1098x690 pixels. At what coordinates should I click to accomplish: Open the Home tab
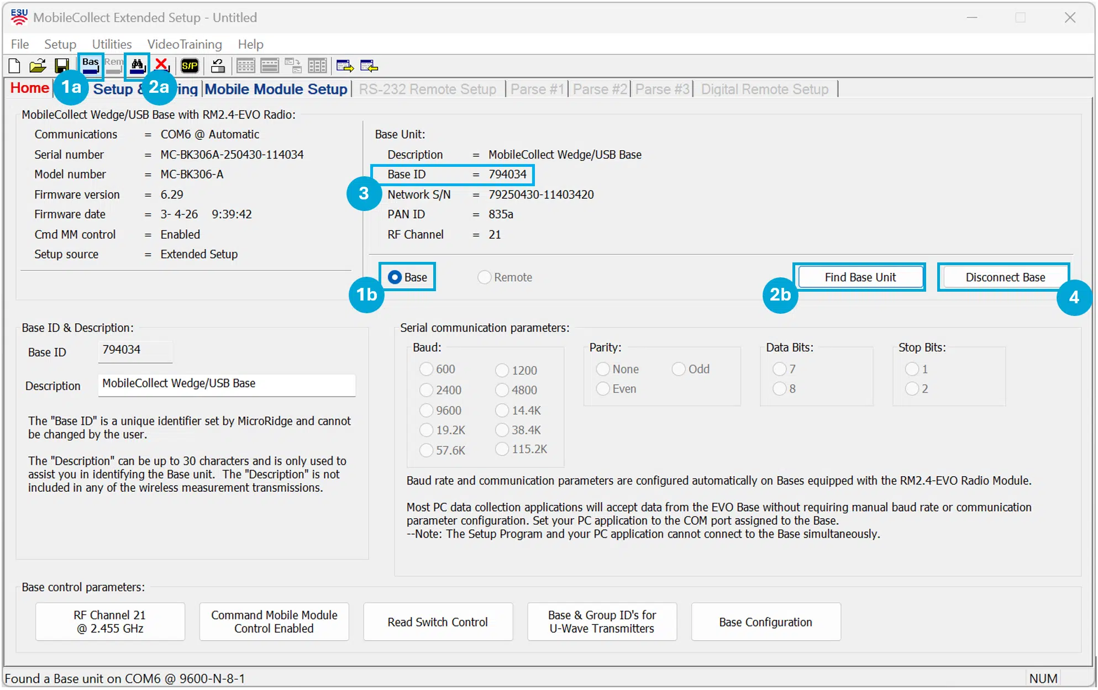[x=30, y=88]
